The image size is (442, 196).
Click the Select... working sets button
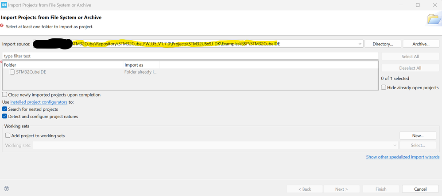[x=418, y=145]
